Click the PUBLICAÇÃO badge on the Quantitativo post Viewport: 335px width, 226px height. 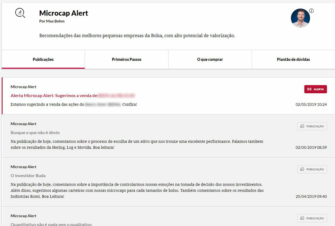(x=312, y=218)
